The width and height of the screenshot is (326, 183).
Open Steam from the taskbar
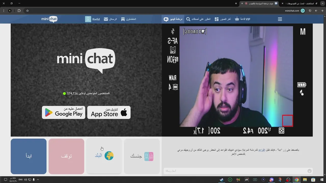pos(222,180)
